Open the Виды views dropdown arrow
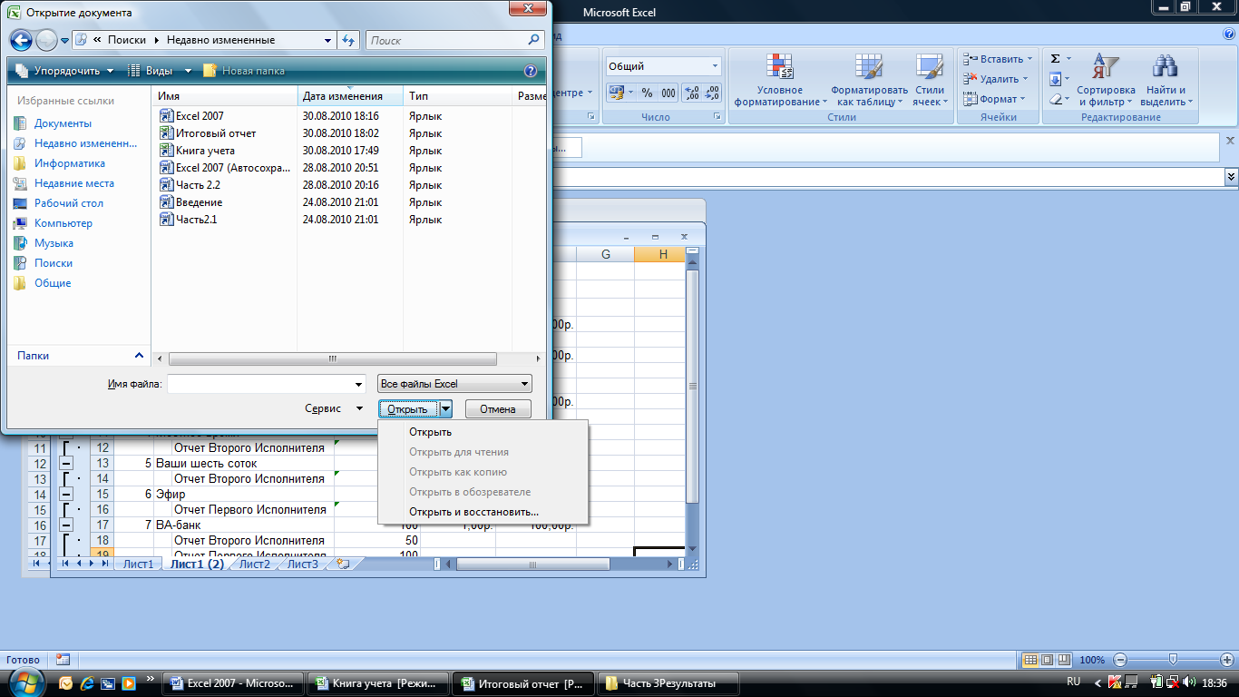 click(x=188, y=71)
